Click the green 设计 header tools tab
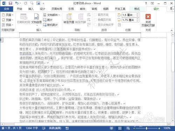Screen dimensions: 175x131 click(156, 9)
